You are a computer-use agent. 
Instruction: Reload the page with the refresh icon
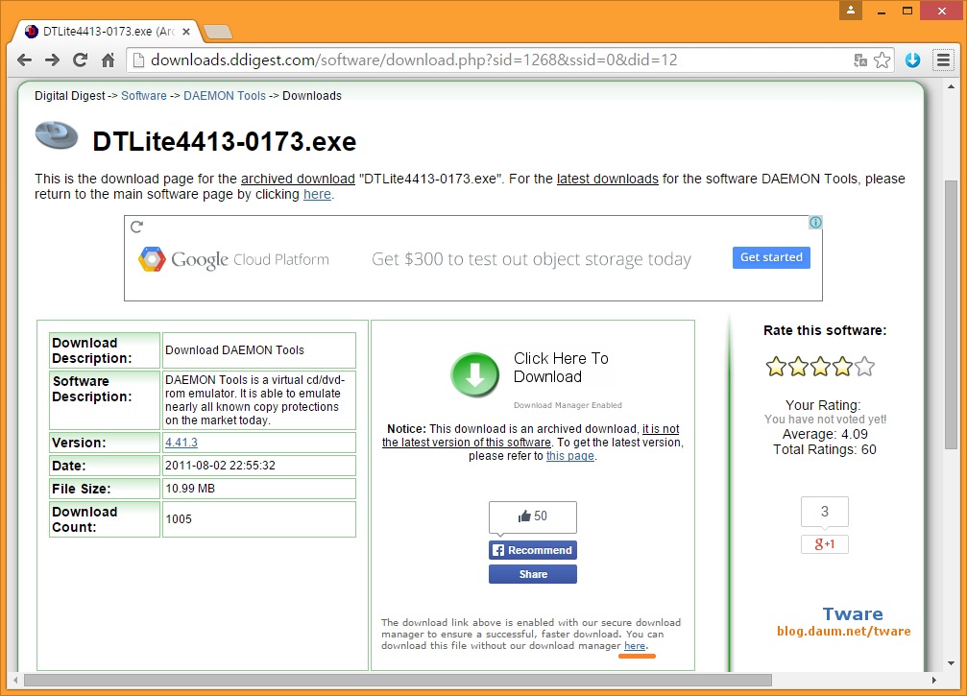click(80, 60)
